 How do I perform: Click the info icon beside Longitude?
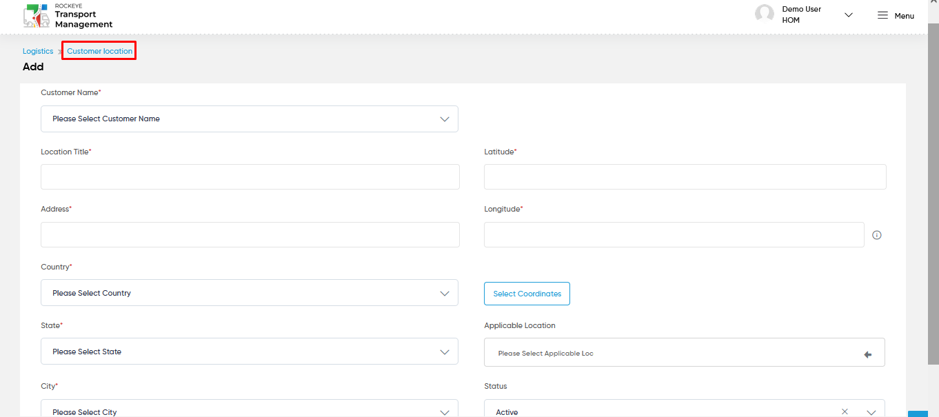coord(877,235)
